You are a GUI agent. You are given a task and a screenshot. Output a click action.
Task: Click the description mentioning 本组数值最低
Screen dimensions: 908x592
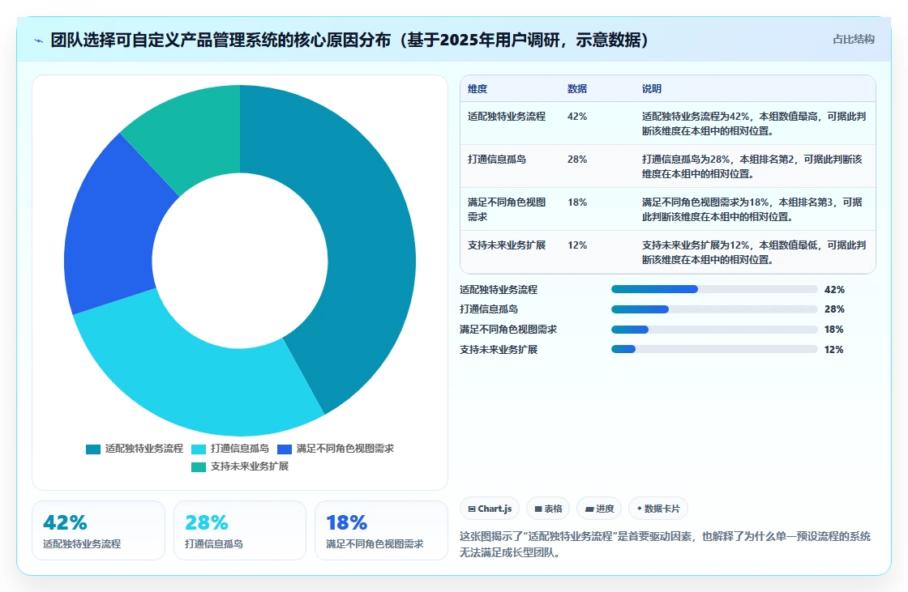(x=754, y=253)
